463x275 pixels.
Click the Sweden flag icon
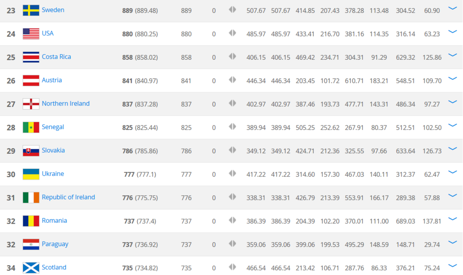[x=31, y=10]
